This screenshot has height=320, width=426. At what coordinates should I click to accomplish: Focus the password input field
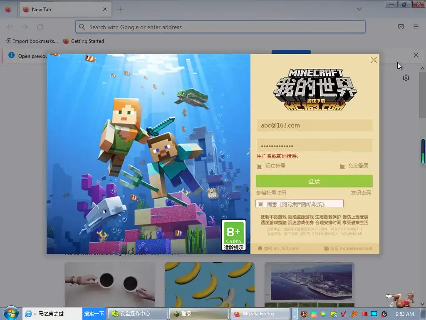[x=315, y=146]
